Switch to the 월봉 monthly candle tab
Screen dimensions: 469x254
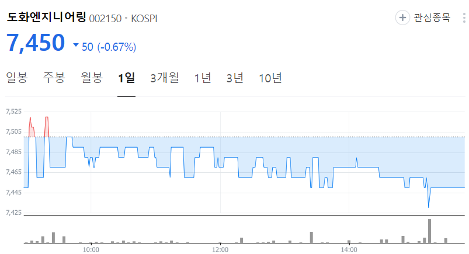coord(92,78)
